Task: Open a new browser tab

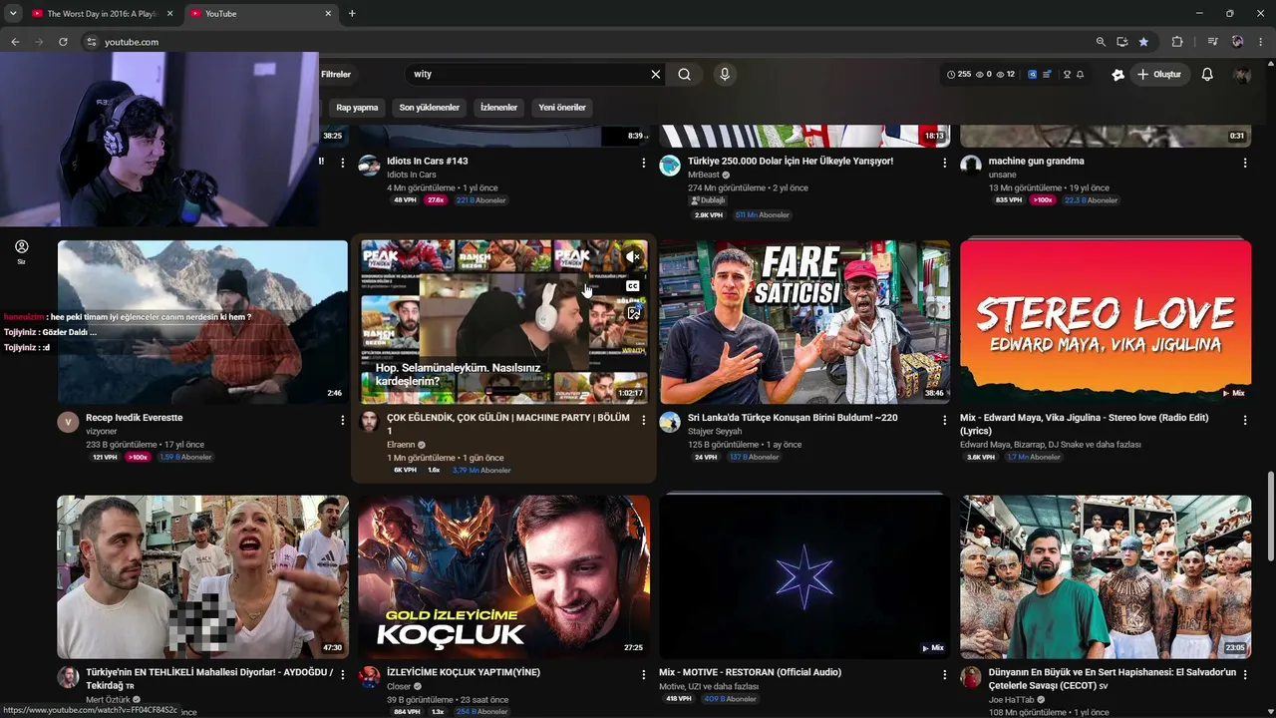Action: (352, 14)
